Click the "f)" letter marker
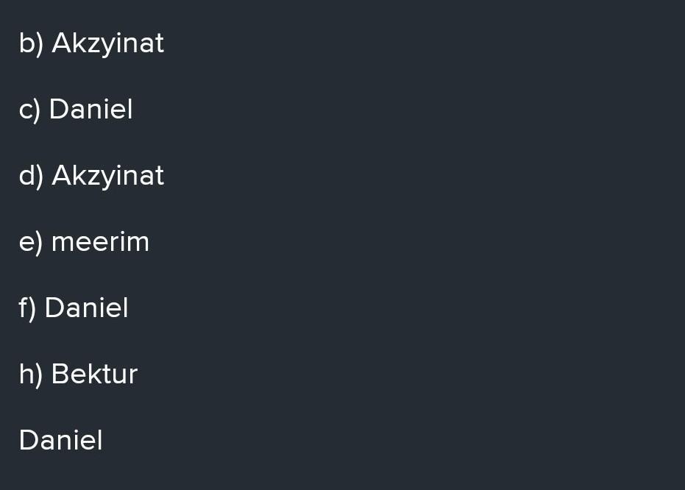Viewport: 685px width, 490px height. (x=27, y=308)
